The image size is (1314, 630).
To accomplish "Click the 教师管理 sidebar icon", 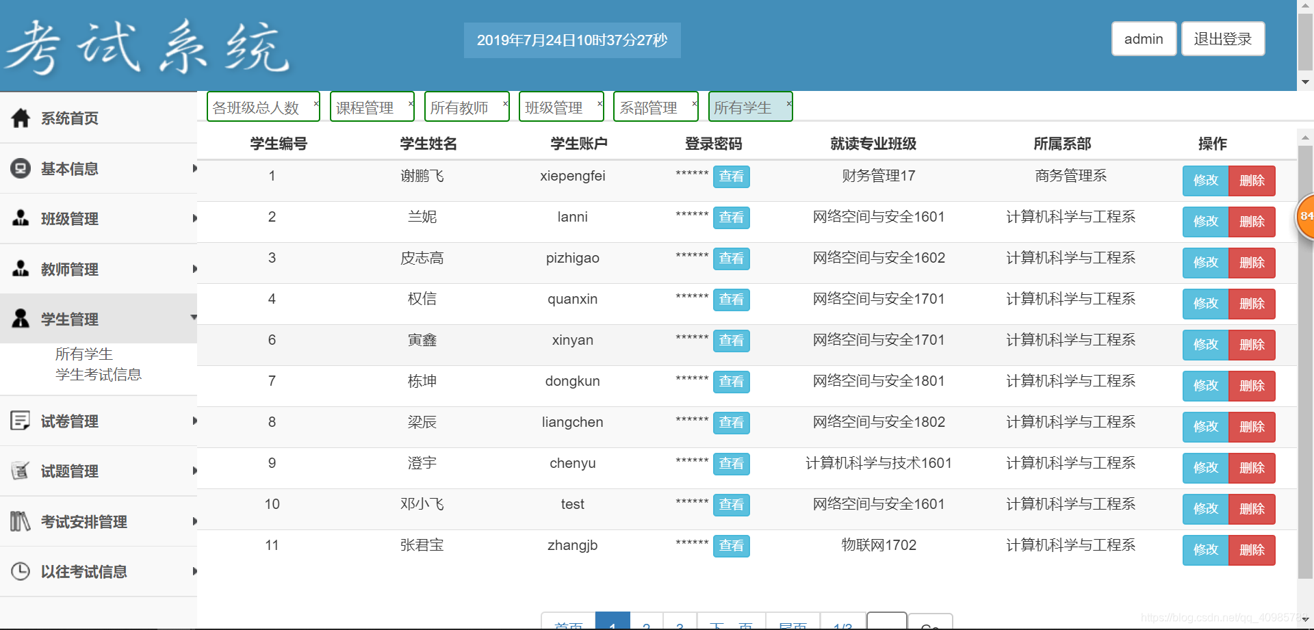I will coord(21,269).
